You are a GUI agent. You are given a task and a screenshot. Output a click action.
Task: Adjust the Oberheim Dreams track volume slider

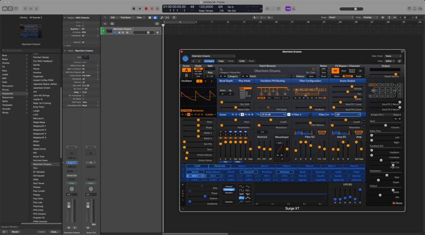click(143, 33)
